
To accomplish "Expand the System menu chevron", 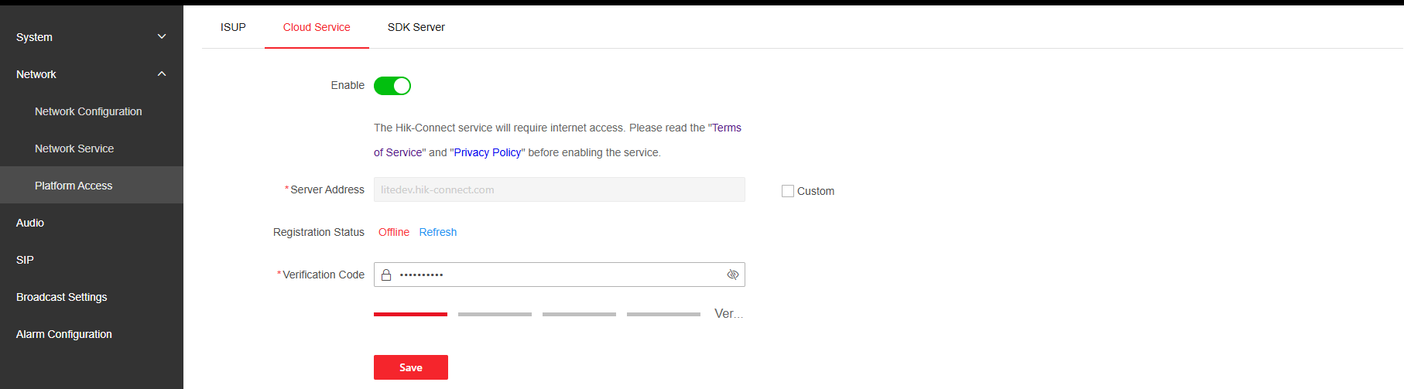I will pyautogui.click(x=162, y=36).
